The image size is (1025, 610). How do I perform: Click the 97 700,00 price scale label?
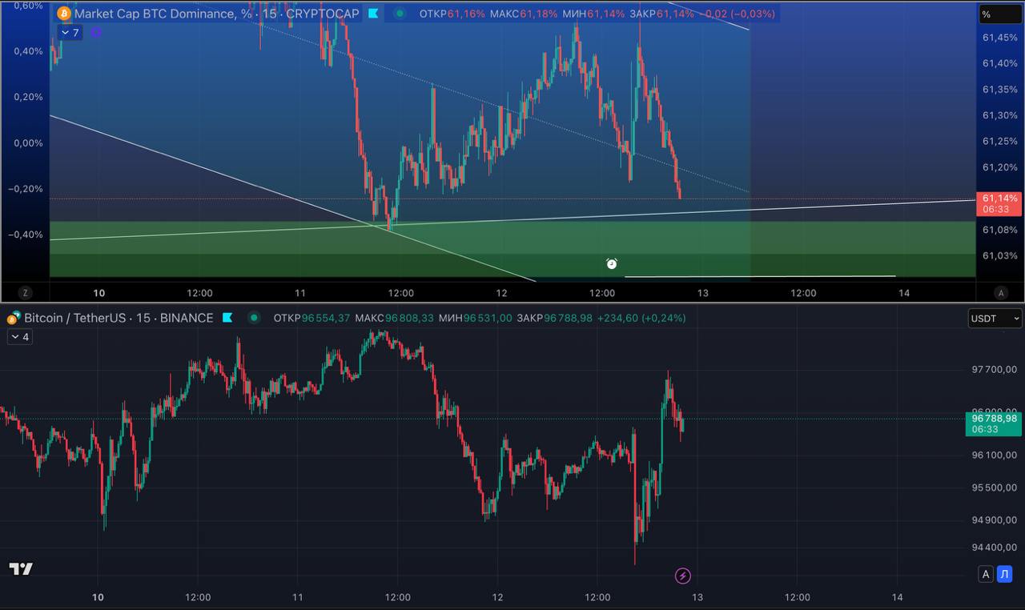click(x=994, y=370)
